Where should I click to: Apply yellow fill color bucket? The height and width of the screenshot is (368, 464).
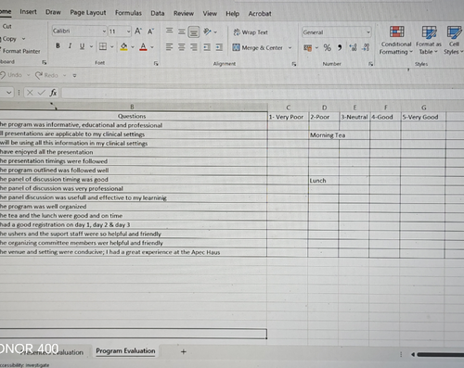click(x=123, y=46)
